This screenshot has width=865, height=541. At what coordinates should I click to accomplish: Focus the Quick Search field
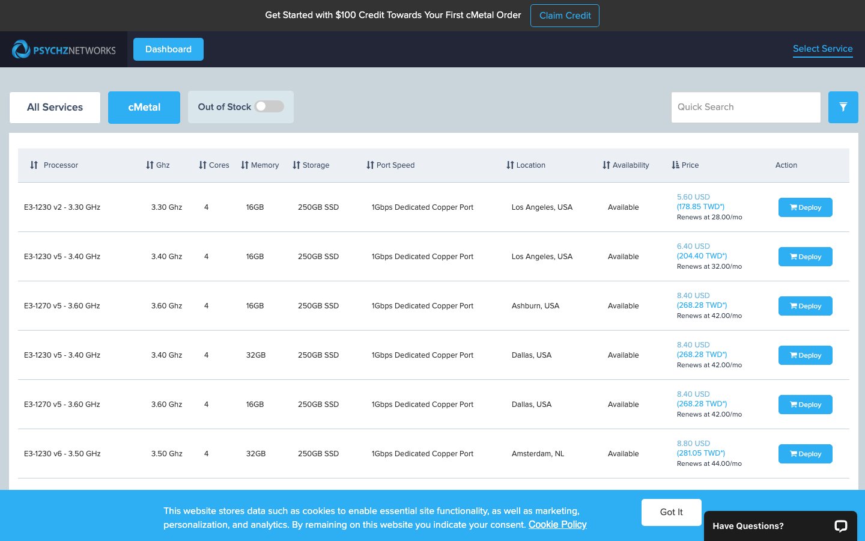746,108
